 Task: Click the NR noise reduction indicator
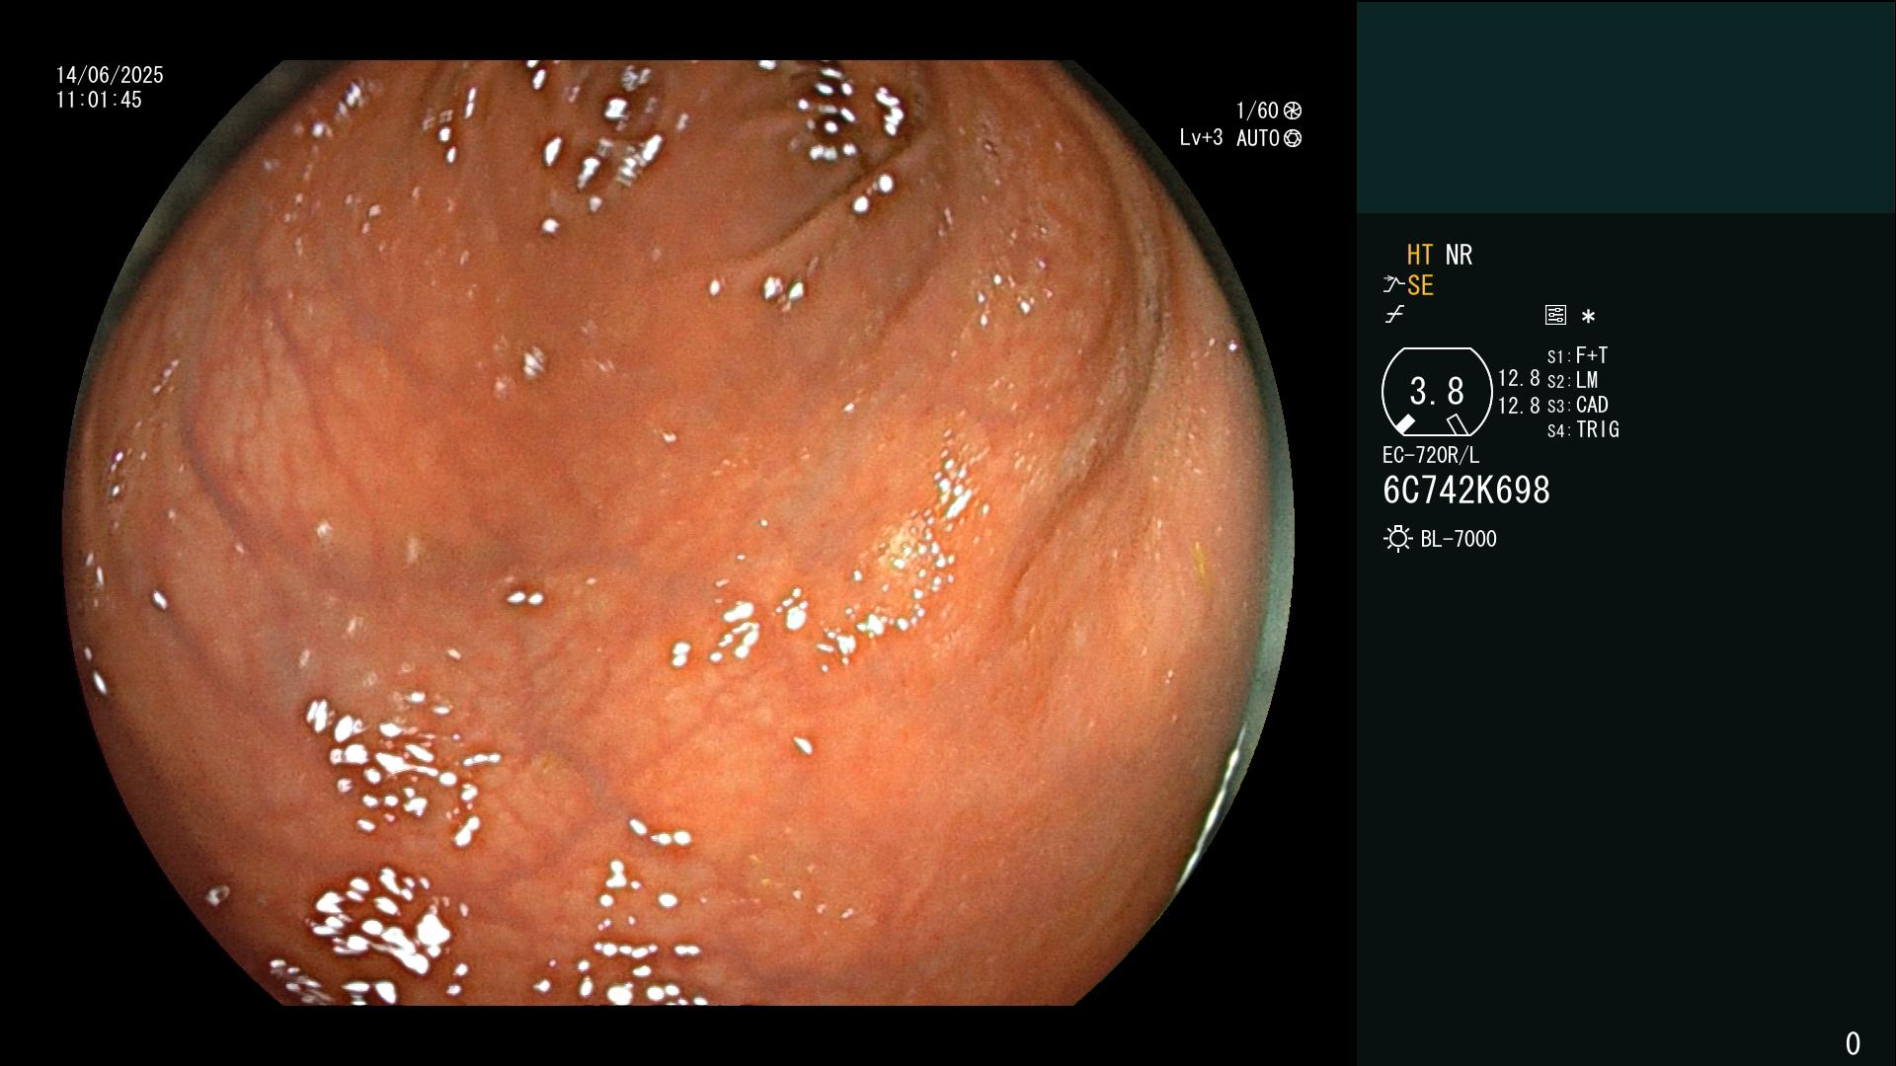(1459, 255)
